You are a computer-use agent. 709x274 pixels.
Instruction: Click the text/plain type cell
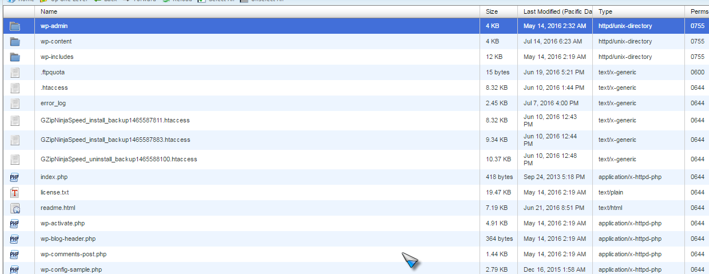point(611,193)
